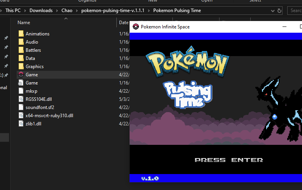Click the zlib1.dll file name
The height and width of the screenshot is (190, 302).
point(33,124)
